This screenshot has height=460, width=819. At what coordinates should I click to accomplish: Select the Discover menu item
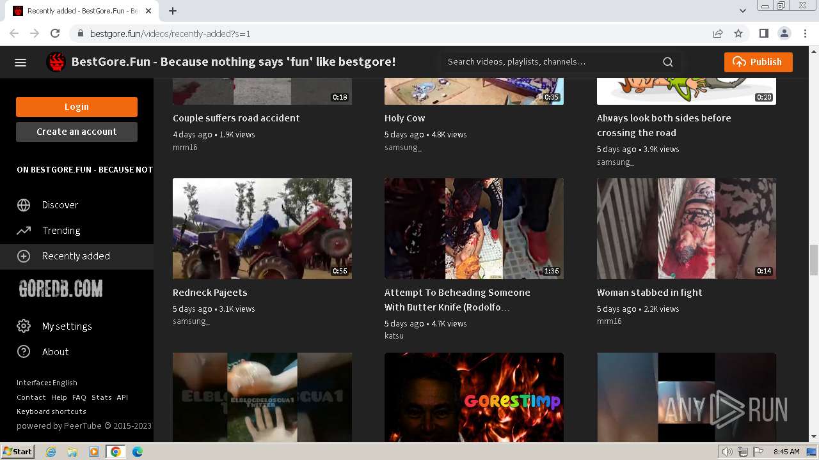click(77, 205)
